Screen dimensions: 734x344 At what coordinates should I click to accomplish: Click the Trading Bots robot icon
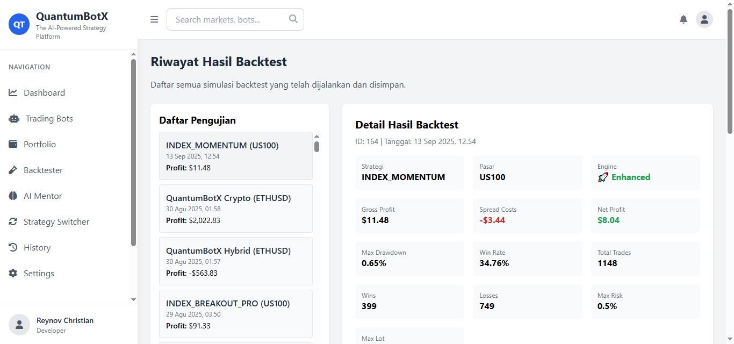point(14,118)
